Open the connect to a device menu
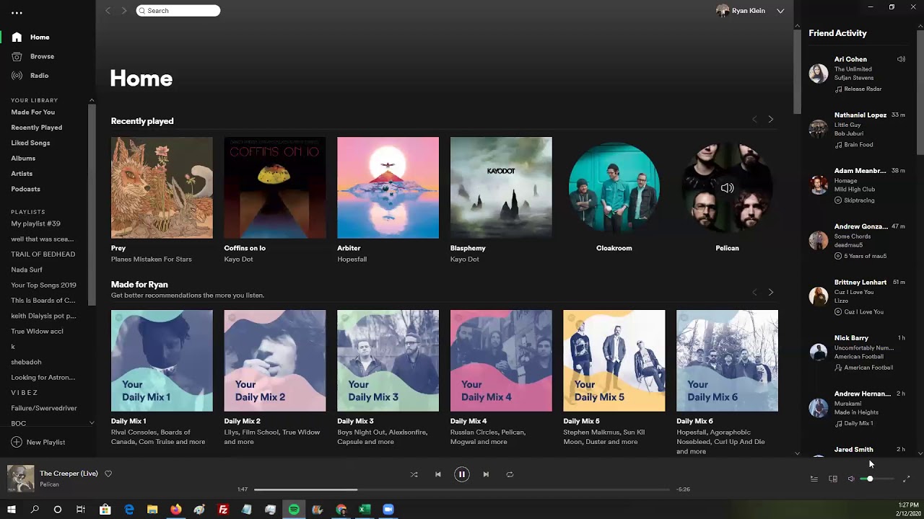Image resolution: width=924 pixels, height=519 pixels. click(x=833, y=479)
